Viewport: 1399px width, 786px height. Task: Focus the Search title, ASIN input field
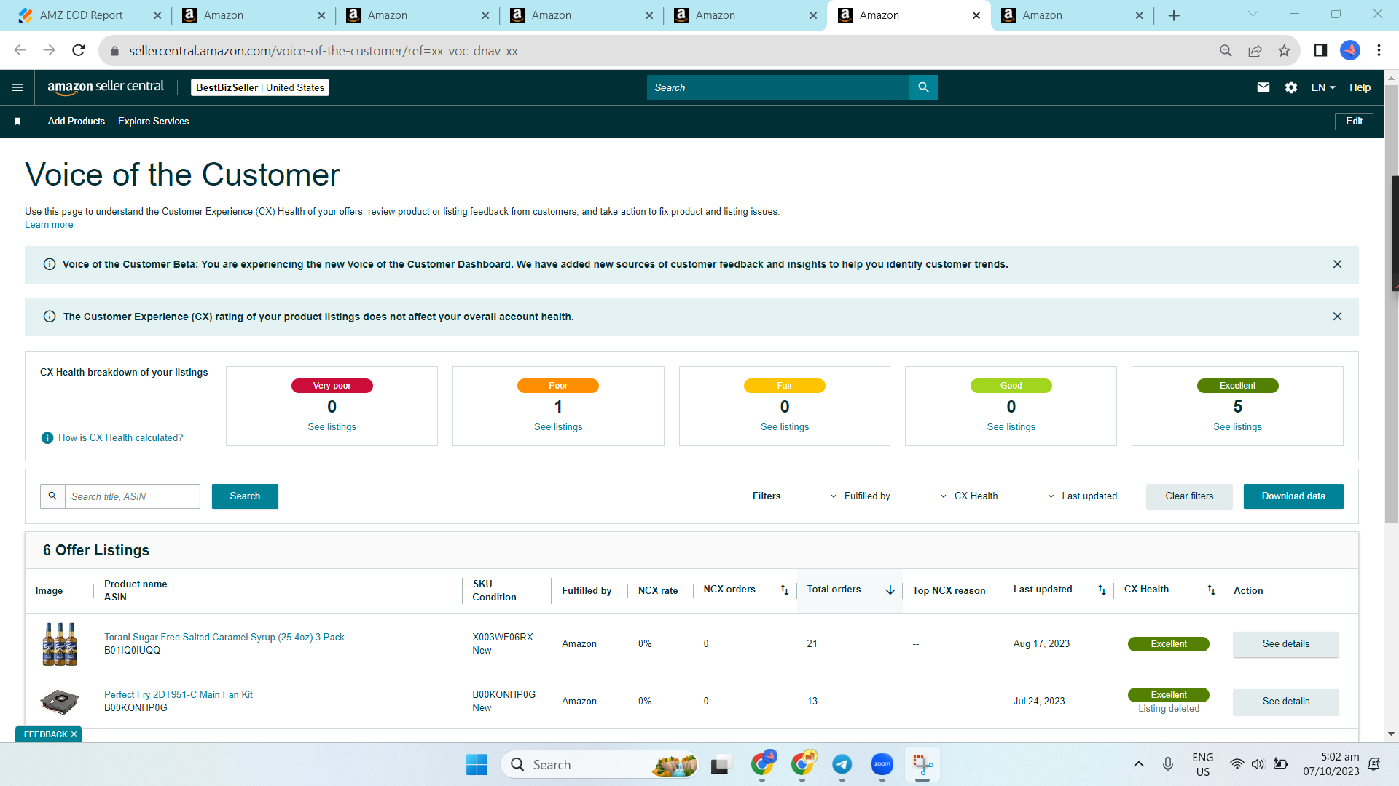click(x=133, y=496)
